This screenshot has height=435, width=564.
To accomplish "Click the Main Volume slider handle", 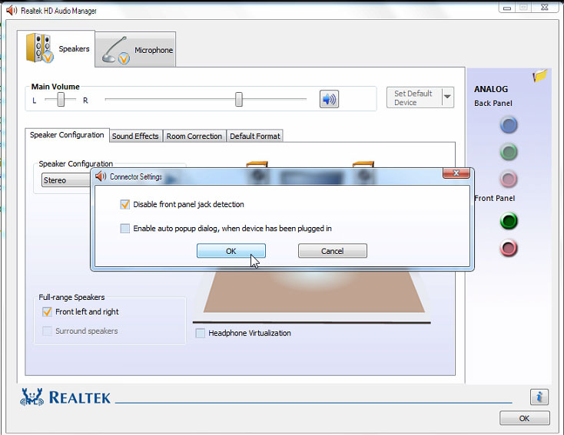I will tap(239, 99).
